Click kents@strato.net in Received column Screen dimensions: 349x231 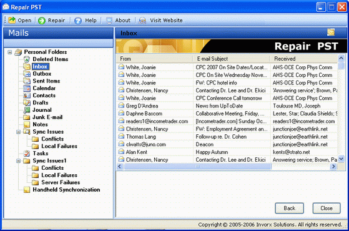[292, 152]
